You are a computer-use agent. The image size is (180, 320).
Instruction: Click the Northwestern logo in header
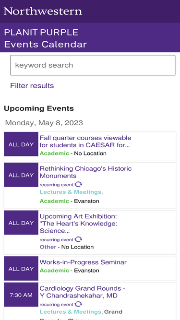(43, 11)
